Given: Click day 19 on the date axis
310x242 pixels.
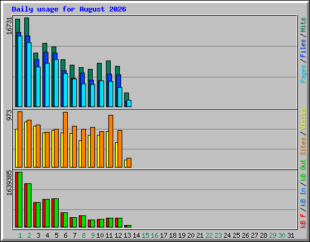Looking at the screenshot, I should tap(182, 235).
